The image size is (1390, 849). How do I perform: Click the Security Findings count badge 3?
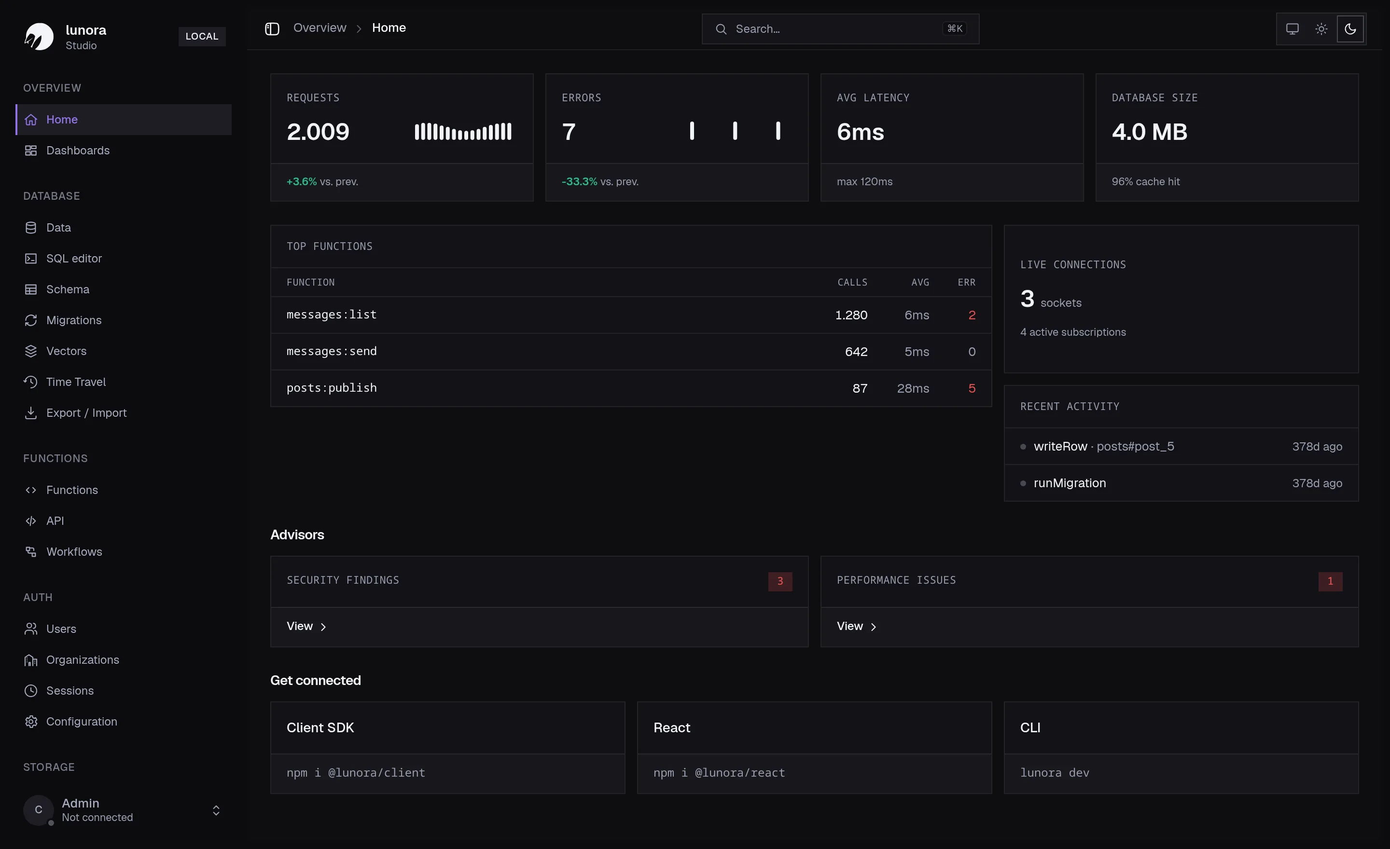tap(780, 581)
